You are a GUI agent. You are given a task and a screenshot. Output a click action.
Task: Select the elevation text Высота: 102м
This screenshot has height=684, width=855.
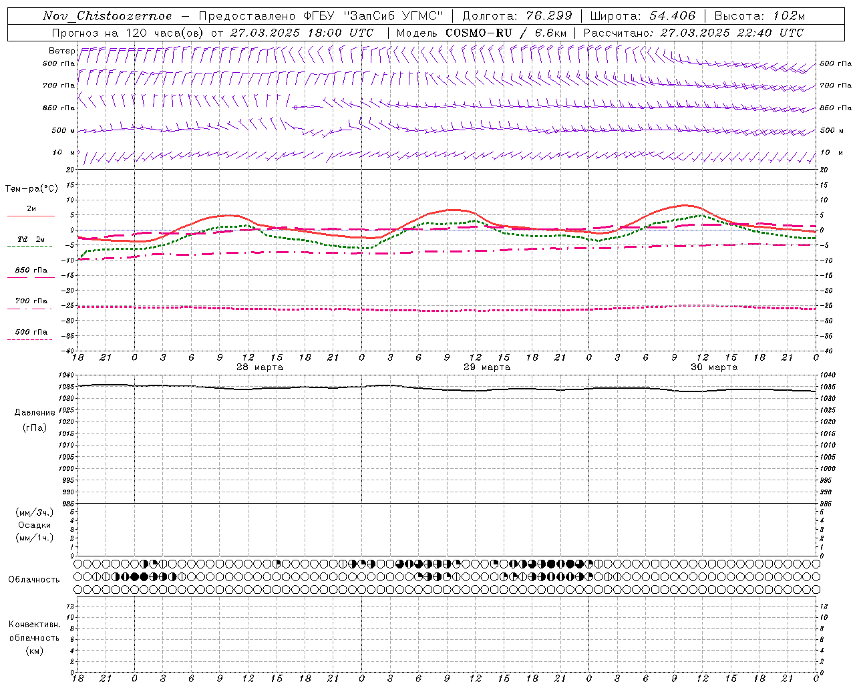[759, 16]
